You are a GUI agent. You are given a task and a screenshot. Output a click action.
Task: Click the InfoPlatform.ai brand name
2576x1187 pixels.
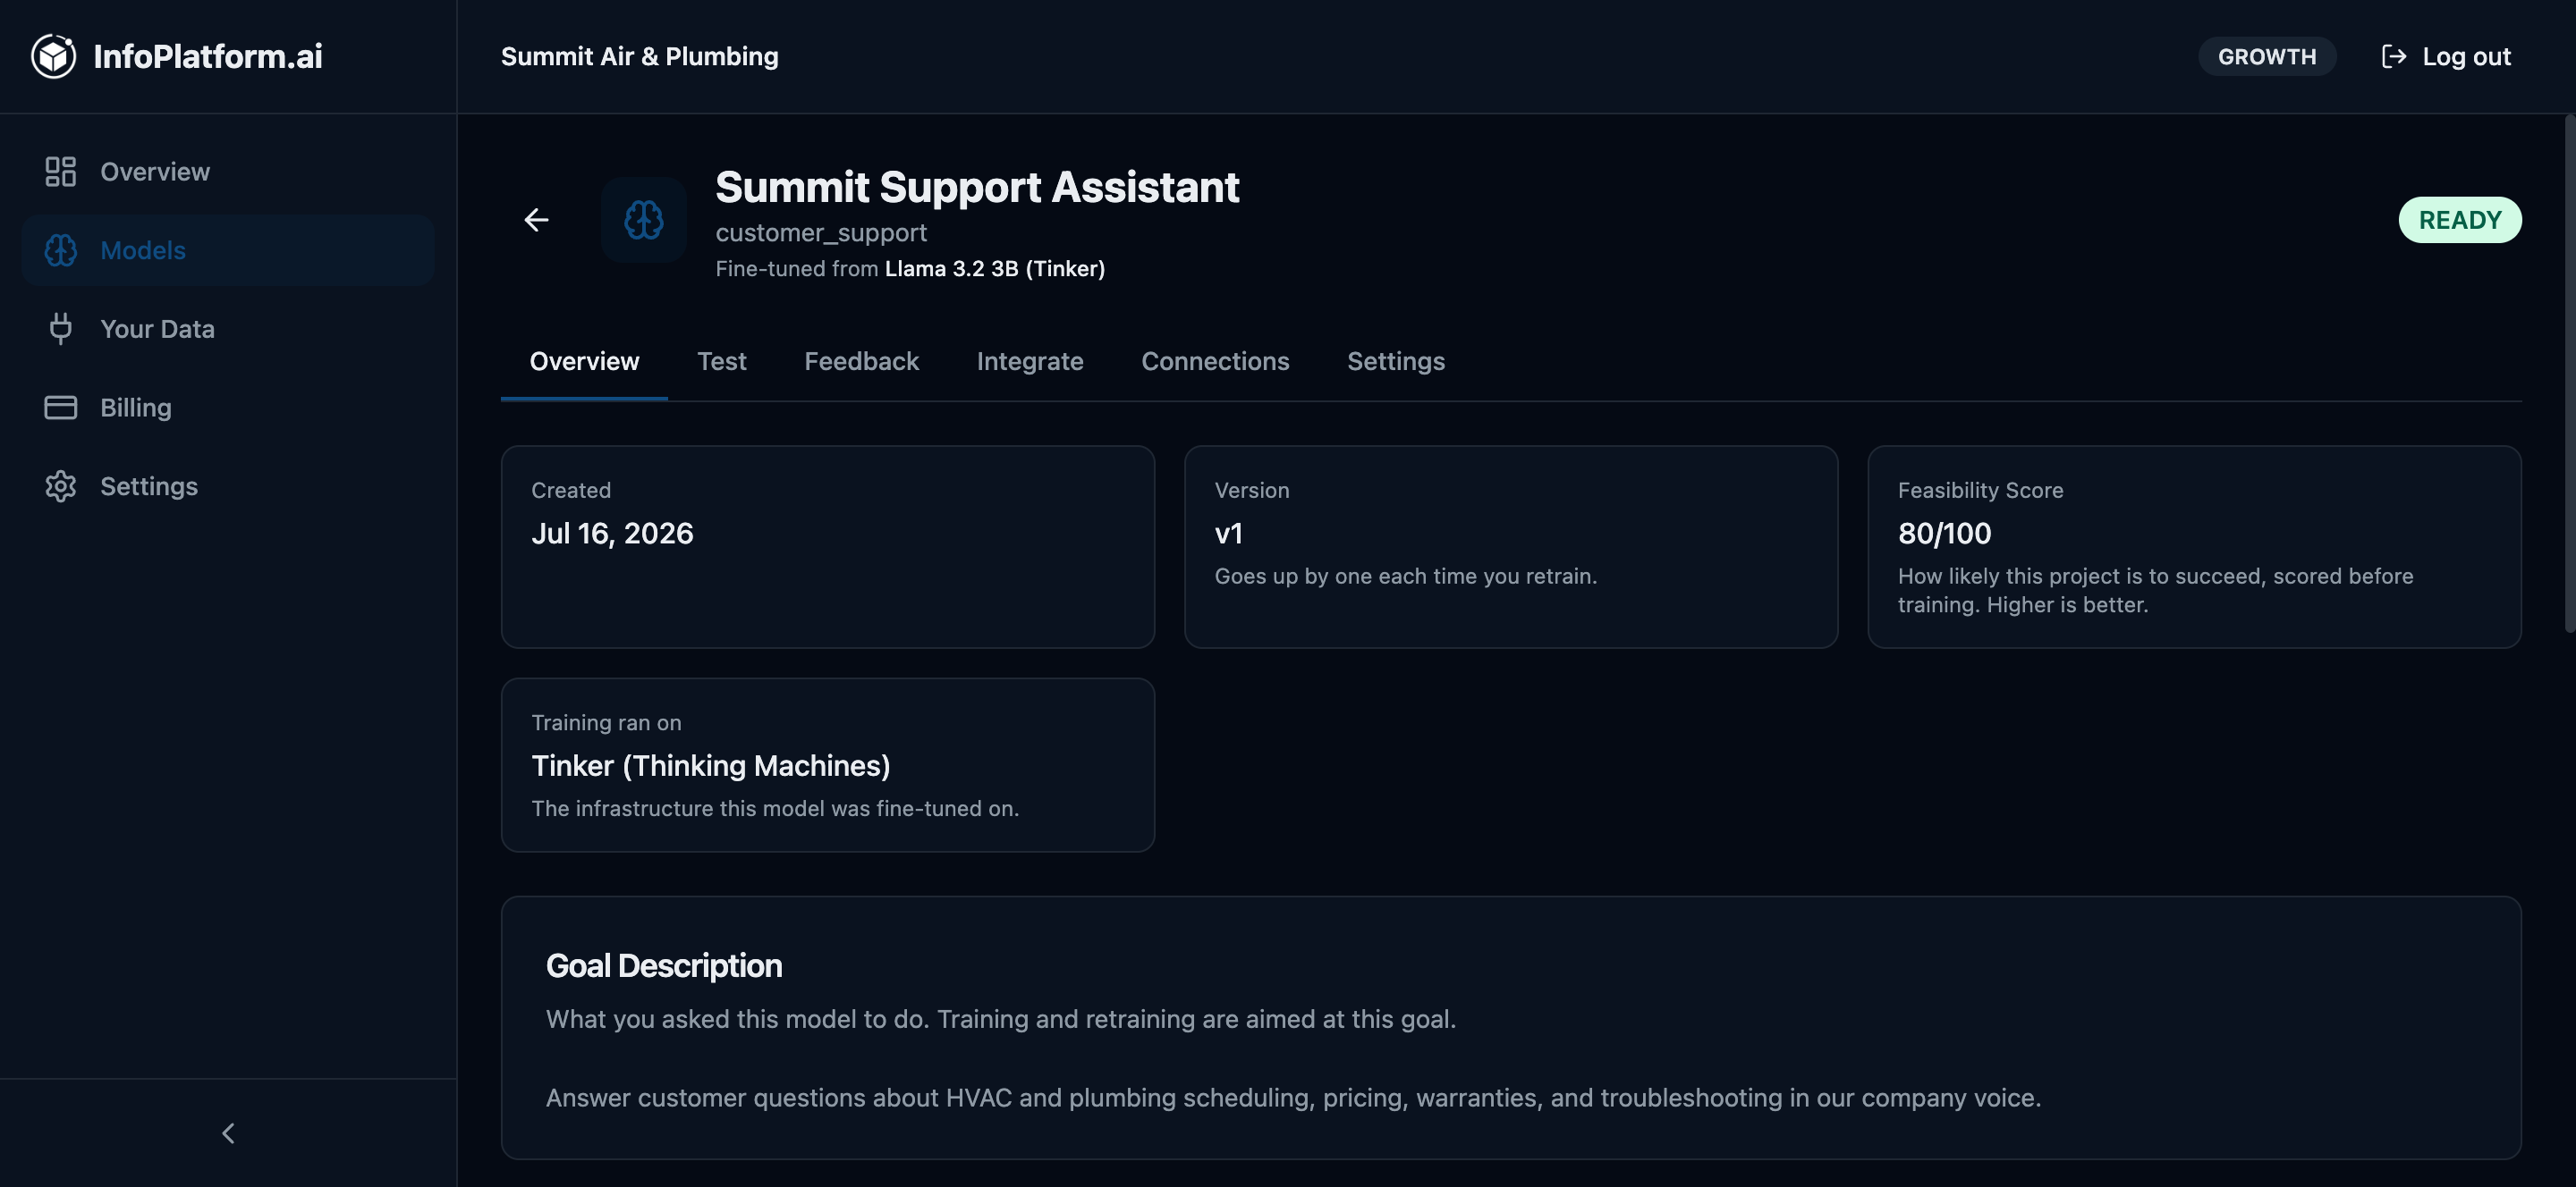pos(208,56)
